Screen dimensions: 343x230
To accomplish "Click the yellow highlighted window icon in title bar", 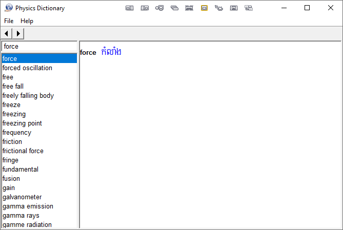I will [204, 8].
